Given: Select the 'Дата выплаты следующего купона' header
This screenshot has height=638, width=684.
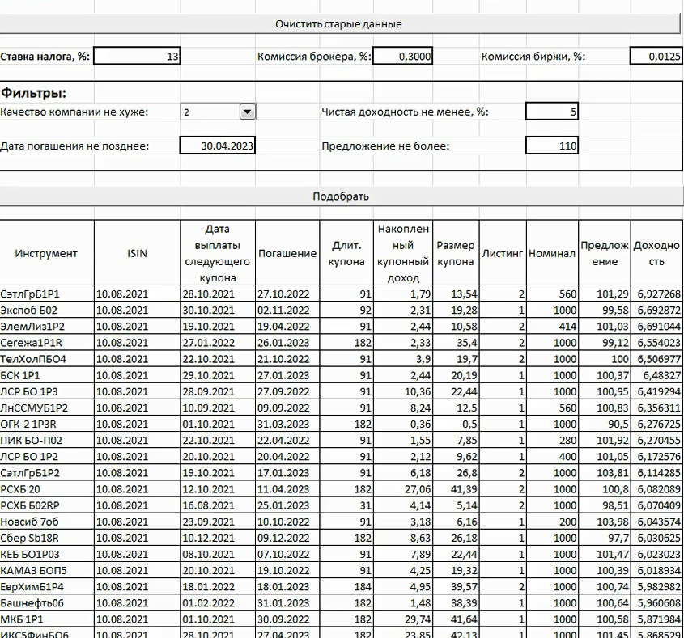Looking at the screenshot, I should click(217, 253).
